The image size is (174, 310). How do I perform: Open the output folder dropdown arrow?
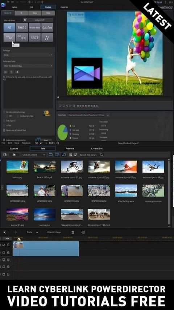[108, 115]
